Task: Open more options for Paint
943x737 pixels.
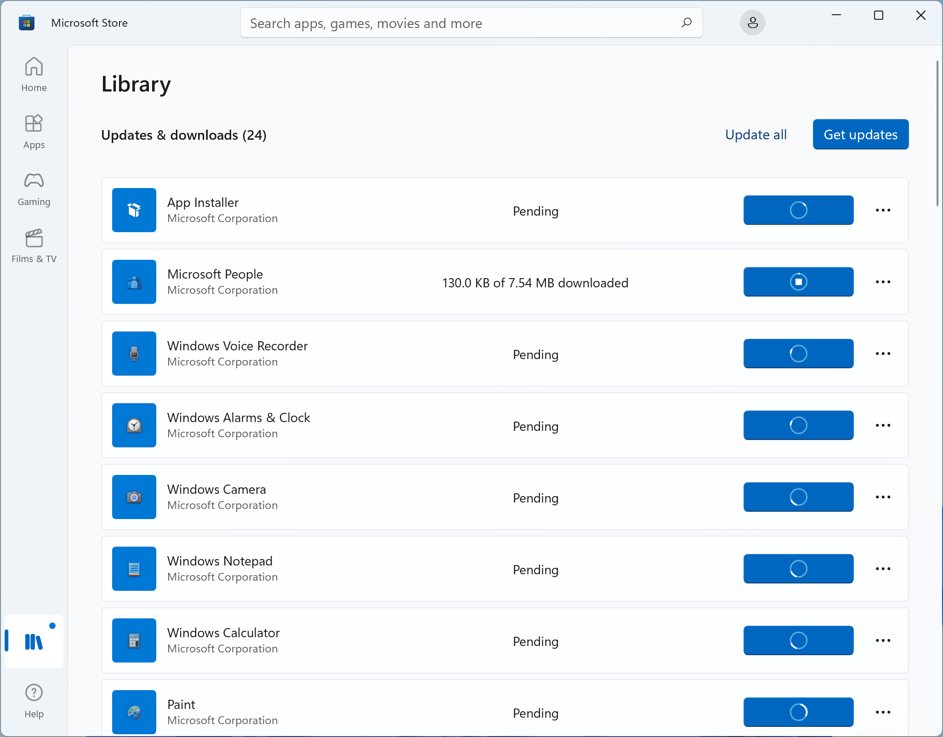Action: click(883, 712)
